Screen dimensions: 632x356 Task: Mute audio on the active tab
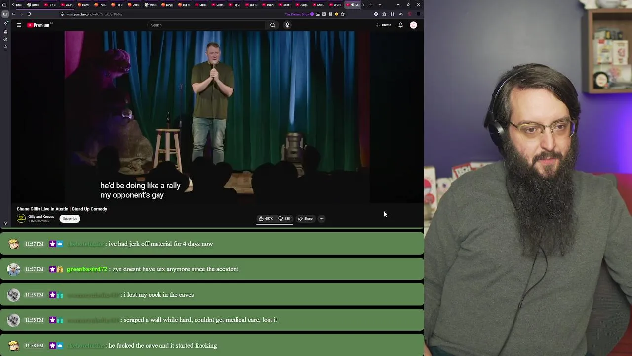coord(352,5)
